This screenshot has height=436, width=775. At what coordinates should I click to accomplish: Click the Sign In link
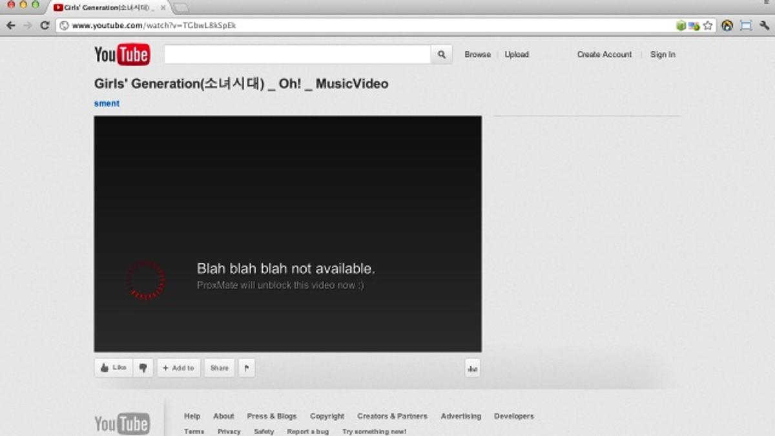[663, 55]
